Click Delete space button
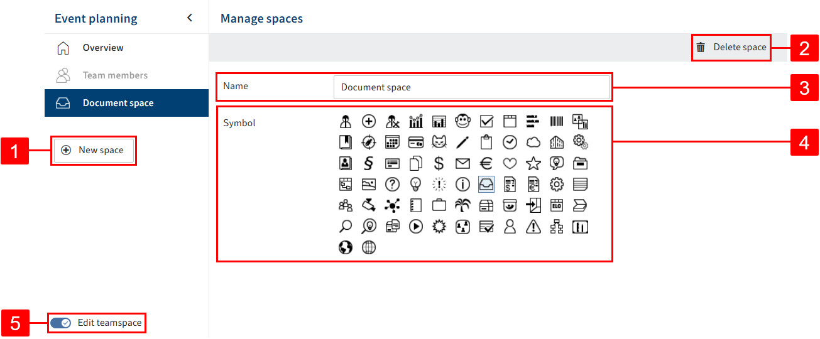 [x=731, y=47]
